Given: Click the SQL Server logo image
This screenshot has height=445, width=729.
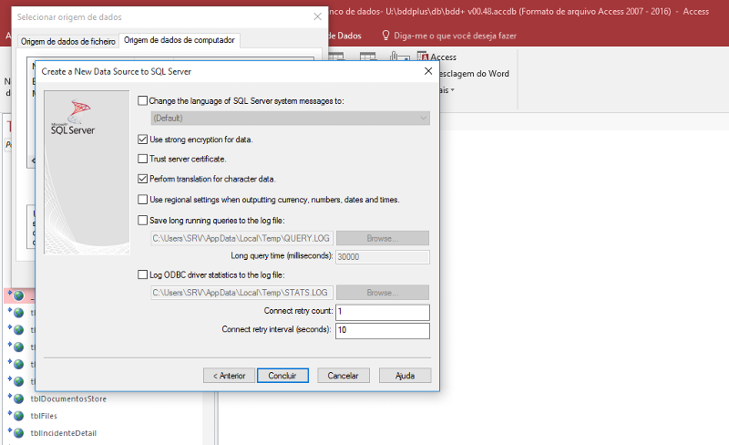Looking at the screenshot, I should coord(75,118).
